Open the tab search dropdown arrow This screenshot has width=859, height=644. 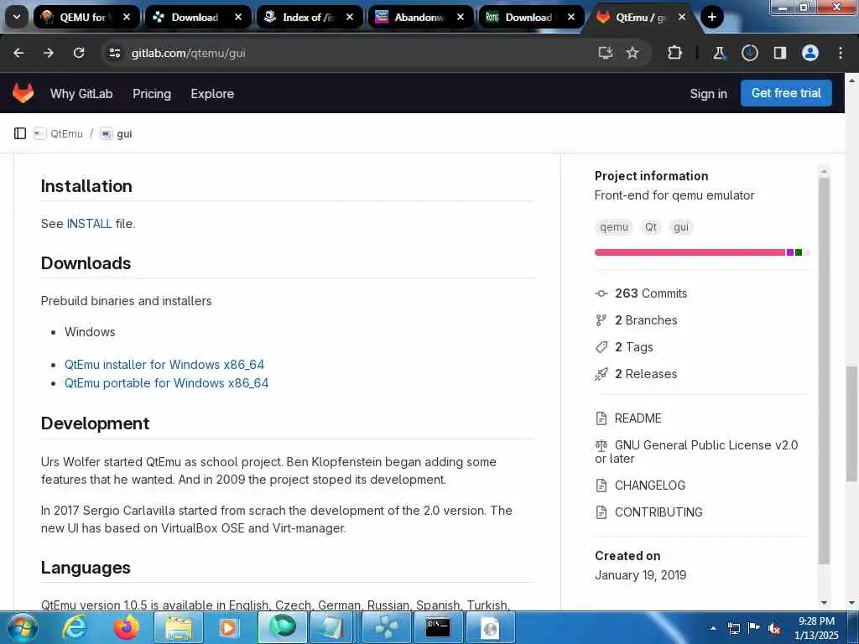17,17
